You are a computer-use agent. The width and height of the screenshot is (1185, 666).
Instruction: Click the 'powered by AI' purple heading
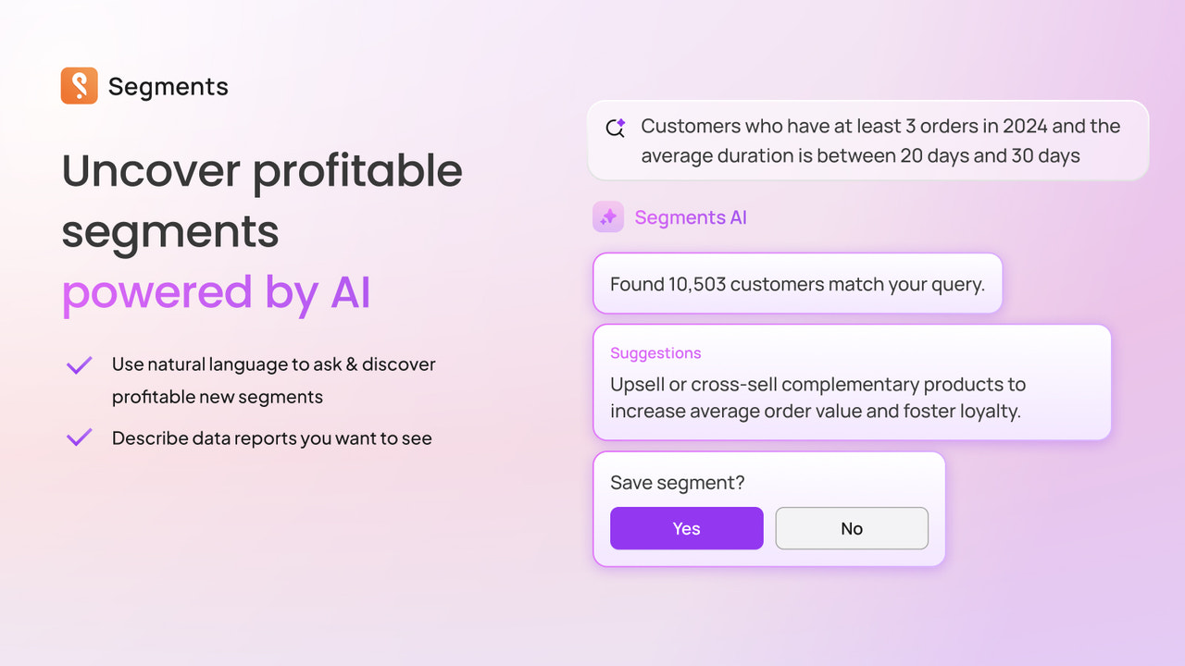pos(216,292)
